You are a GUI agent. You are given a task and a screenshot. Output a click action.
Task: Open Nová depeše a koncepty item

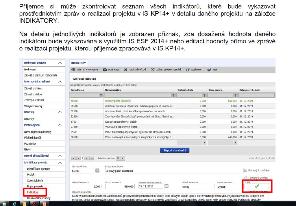(x=38, y=132)
